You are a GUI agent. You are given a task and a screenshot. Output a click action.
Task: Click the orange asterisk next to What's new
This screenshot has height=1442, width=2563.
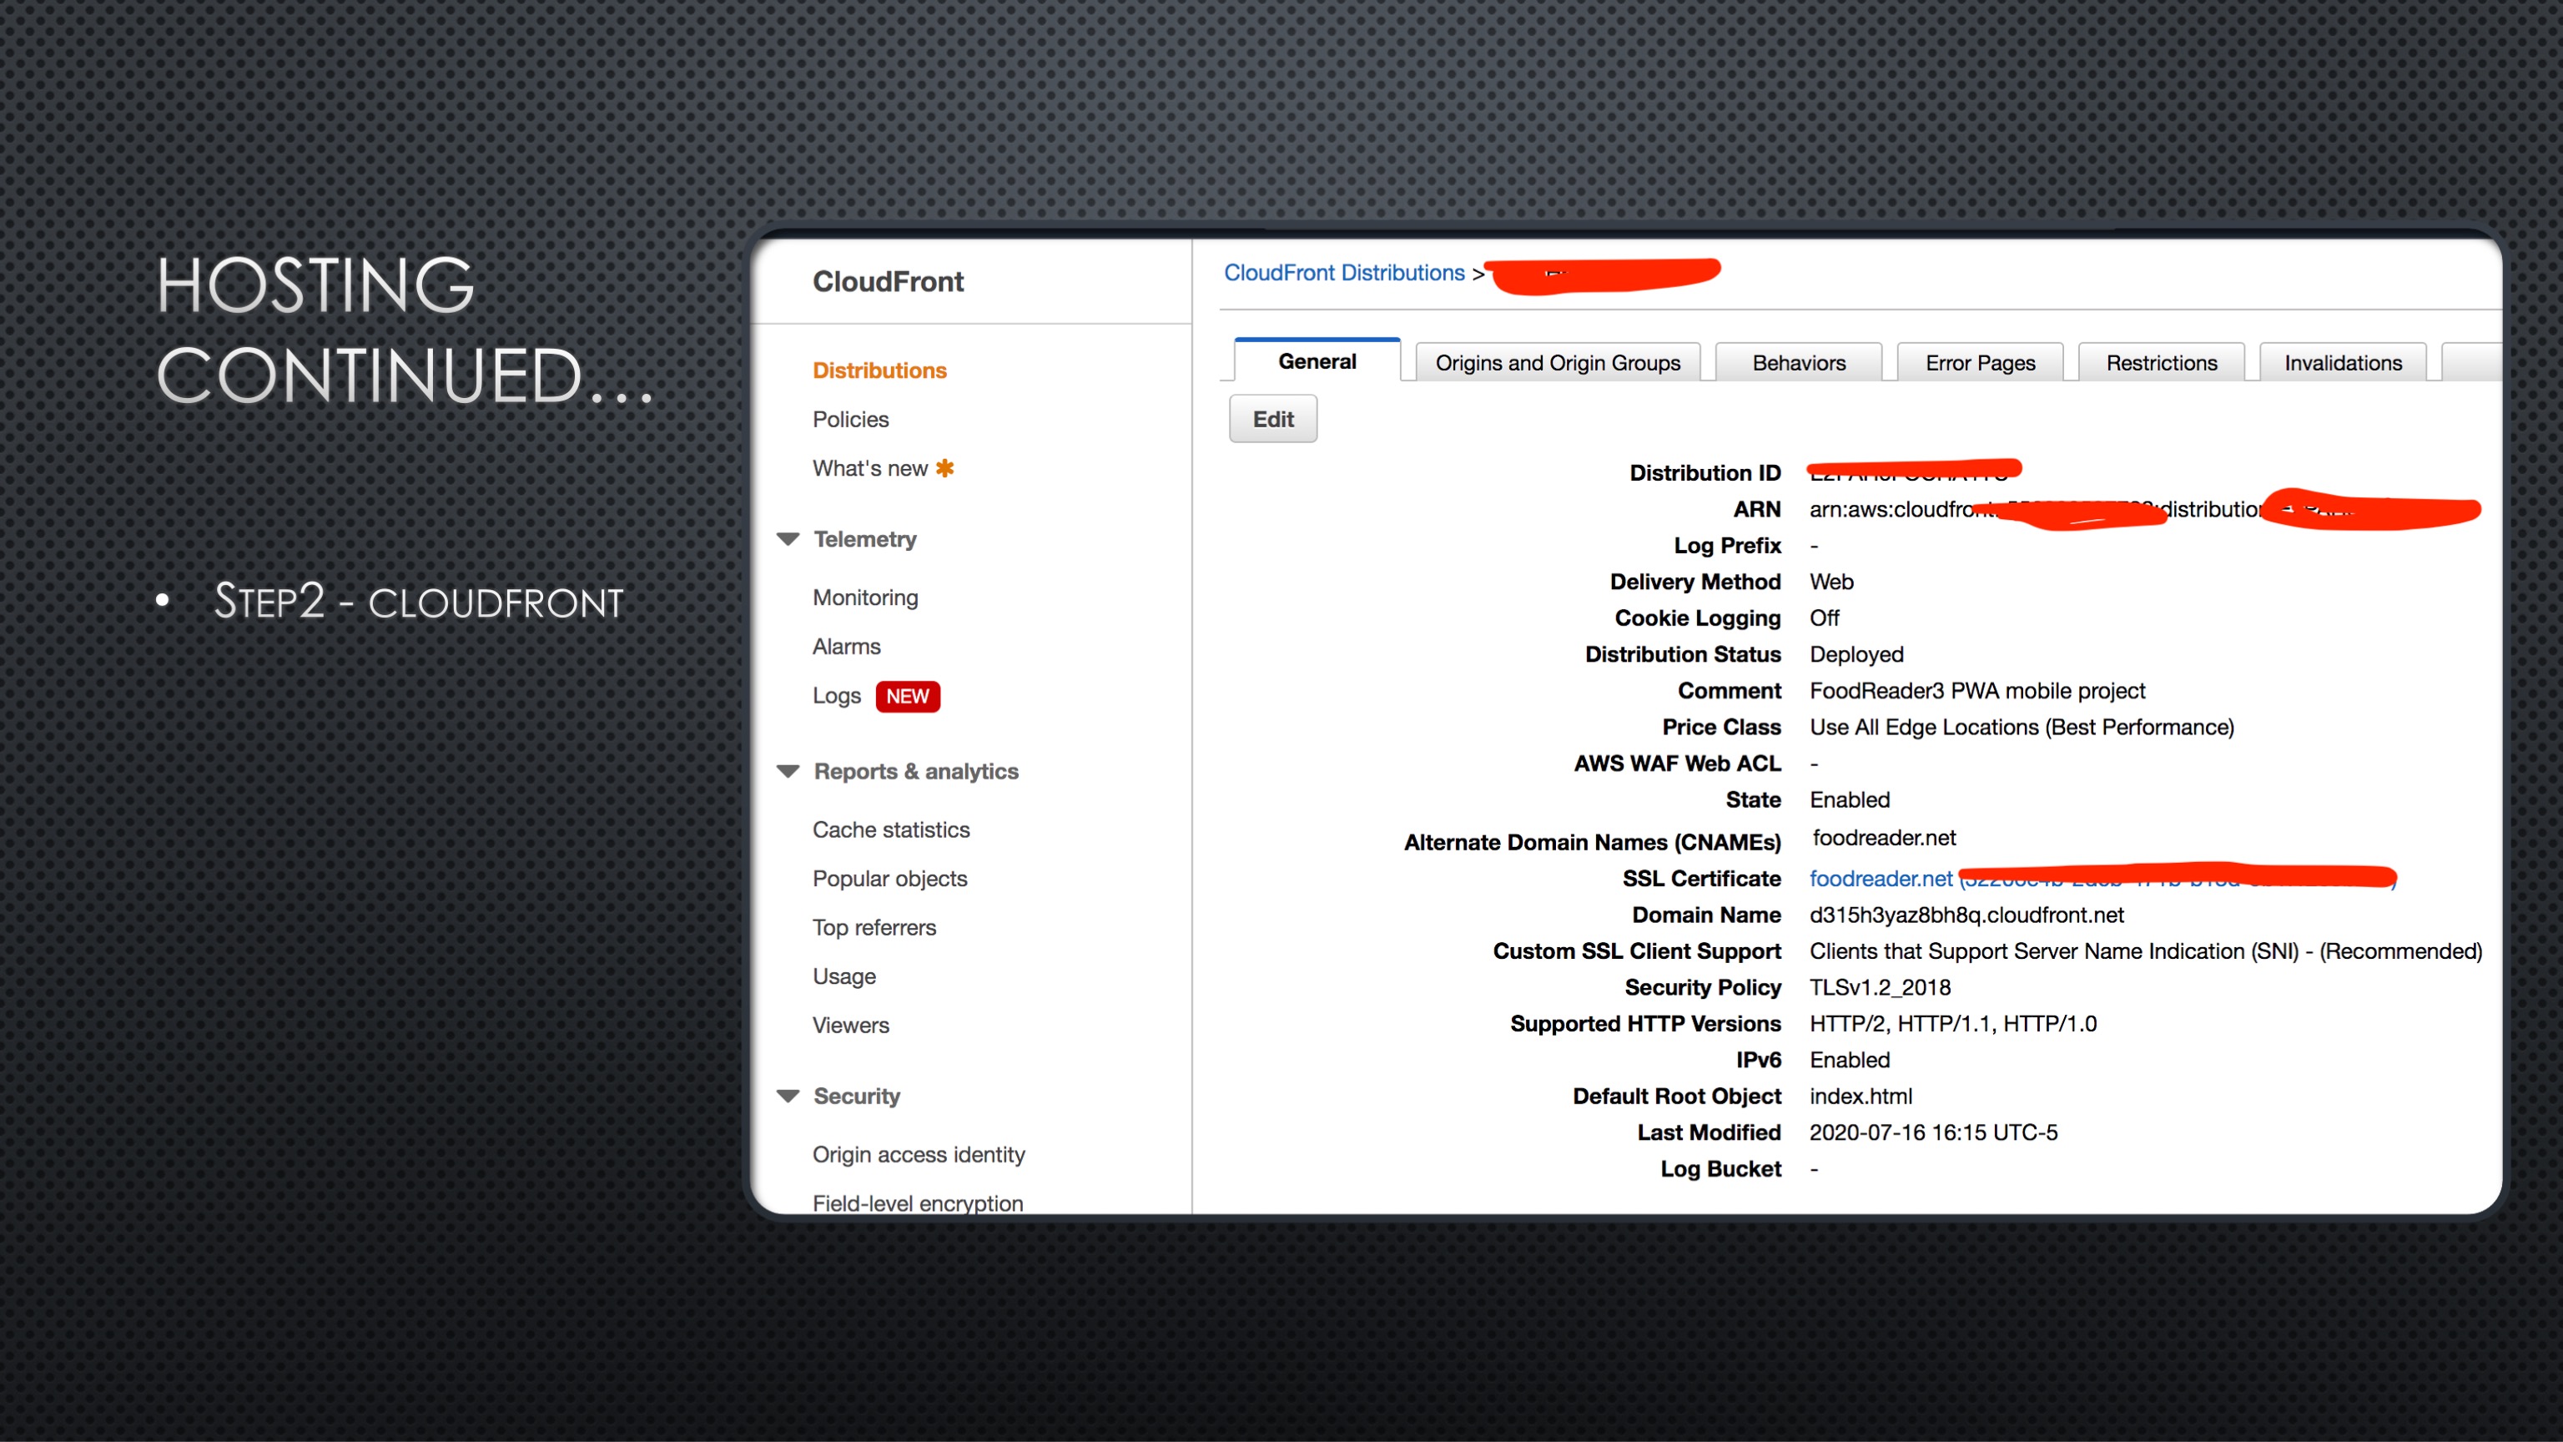(944, 467)
